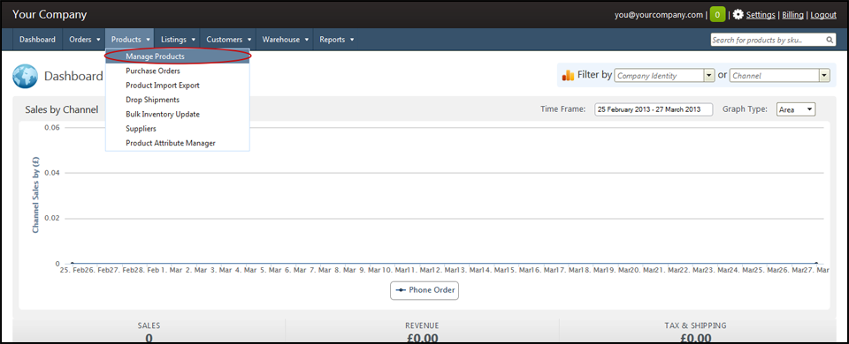Open the Orders menu
Image resolution: width=849 pixels, height=344 pixels.
tap(85, 40)
